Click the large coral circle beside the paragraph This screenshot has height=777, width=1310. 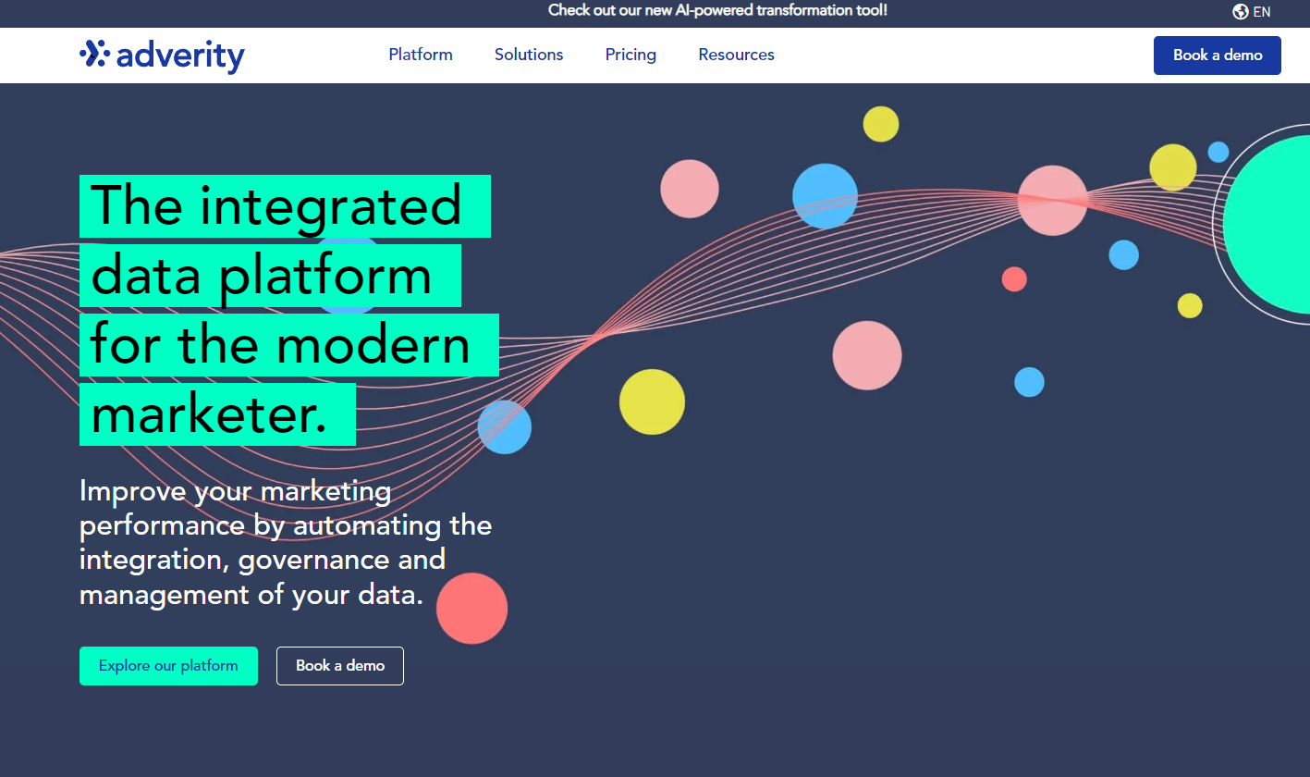(x=471, y=608)
